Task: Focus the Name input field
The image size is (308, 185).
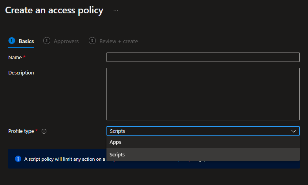Action: [203, 57]
